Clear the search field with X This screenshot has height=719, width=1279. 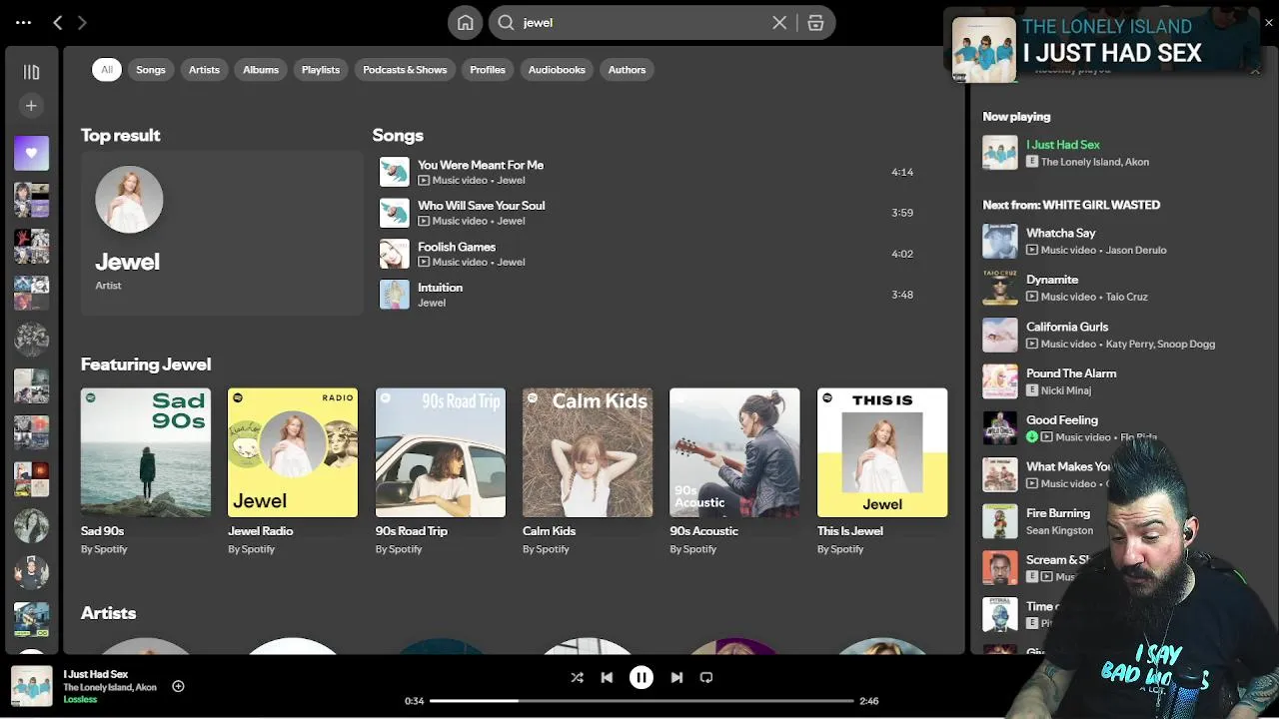click(779, 23)
